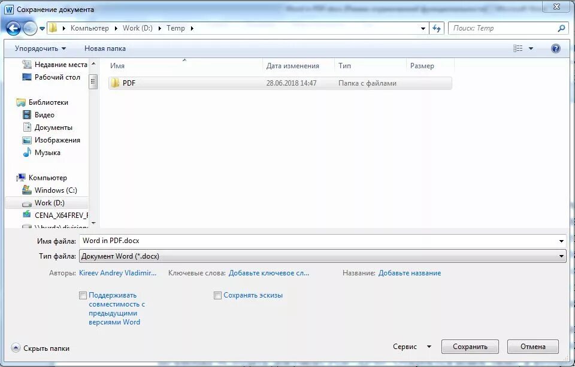Click 'Work (D:)' in breadcrumb path
The height and width of the screenshot is (367, 575).
138,28
